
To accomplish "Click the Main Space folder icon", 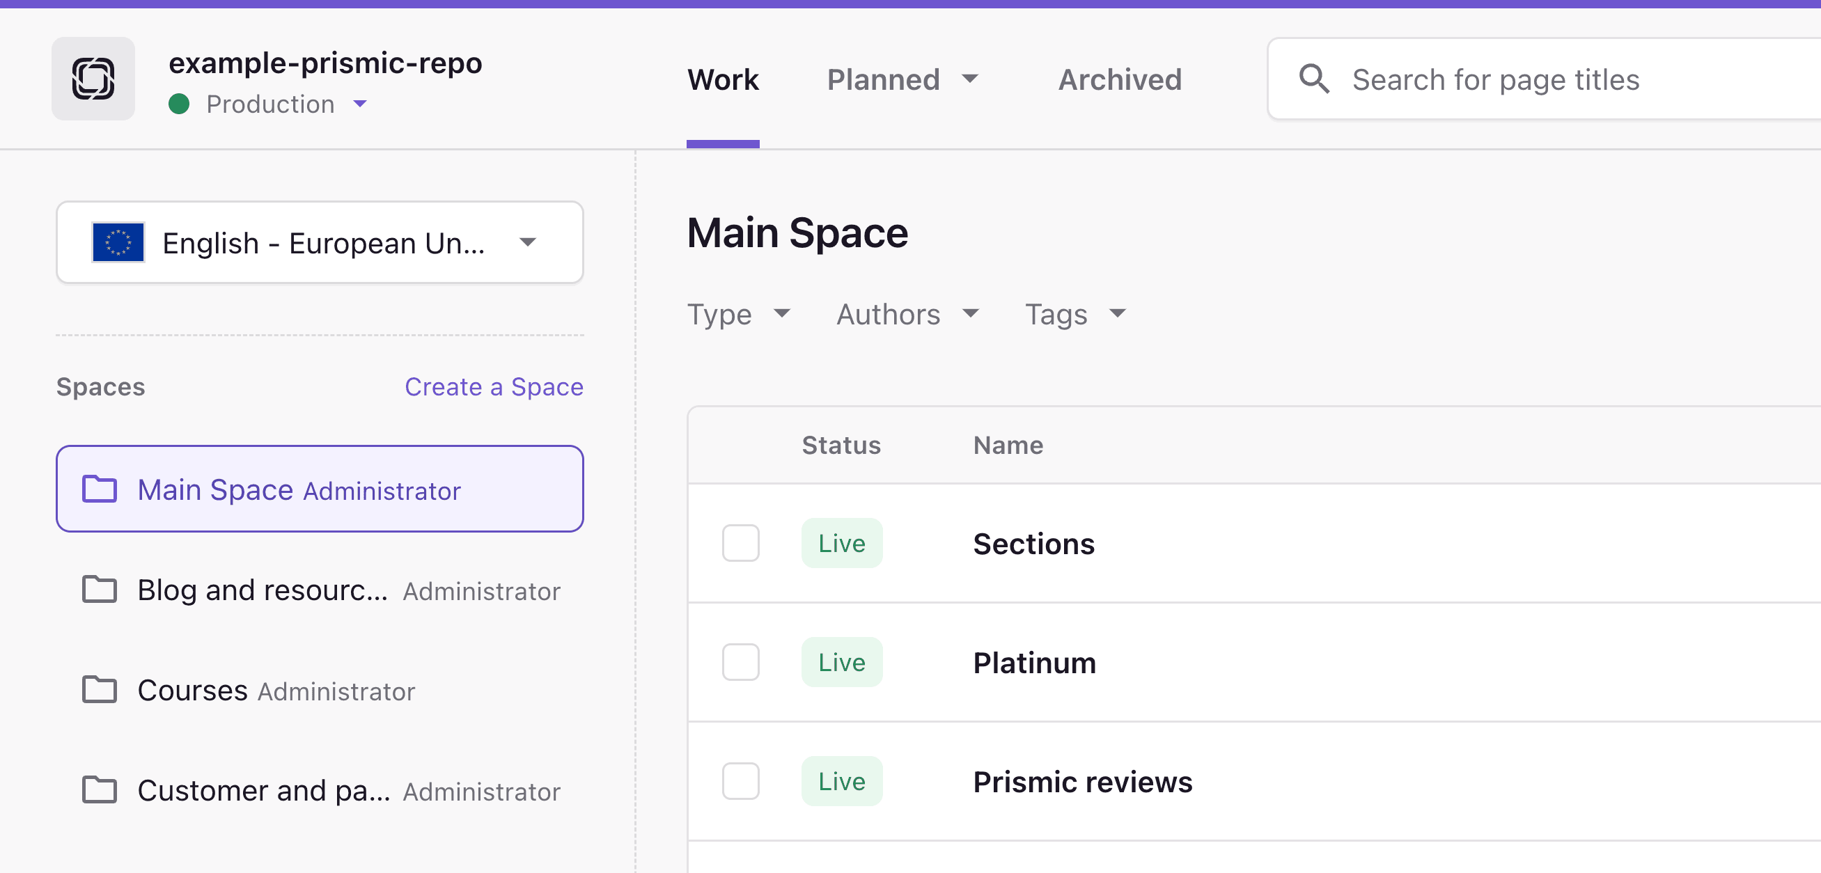I will 99,489.
